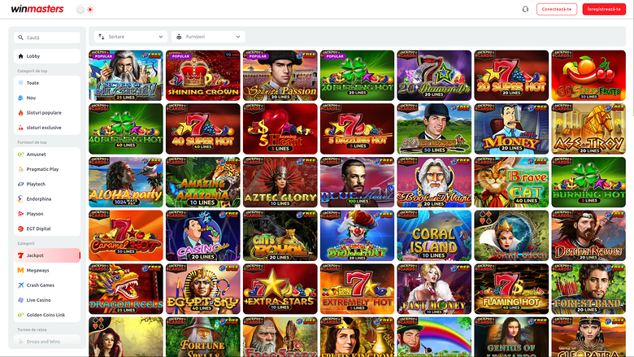Open the headset support icon

click(525, 9)
